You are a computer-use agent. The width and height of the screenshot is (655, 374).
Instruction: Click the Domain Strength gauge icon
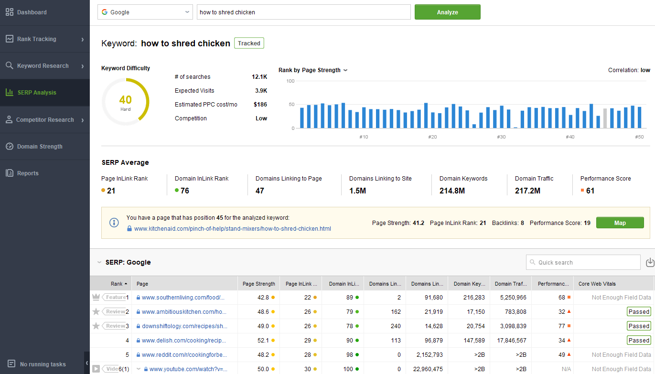[10, 147]
